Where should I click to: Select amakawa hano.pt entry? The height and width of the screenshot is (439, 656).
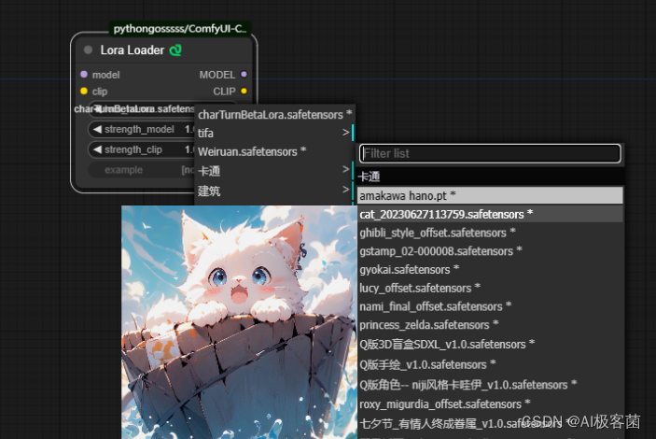click(490, 195)
